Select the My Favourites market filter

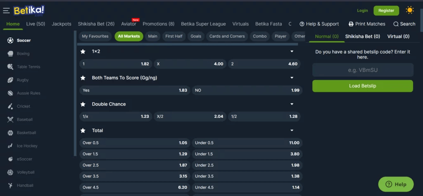[95, 36]
